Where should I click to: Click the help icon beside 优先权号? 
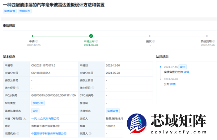[18, 88]
